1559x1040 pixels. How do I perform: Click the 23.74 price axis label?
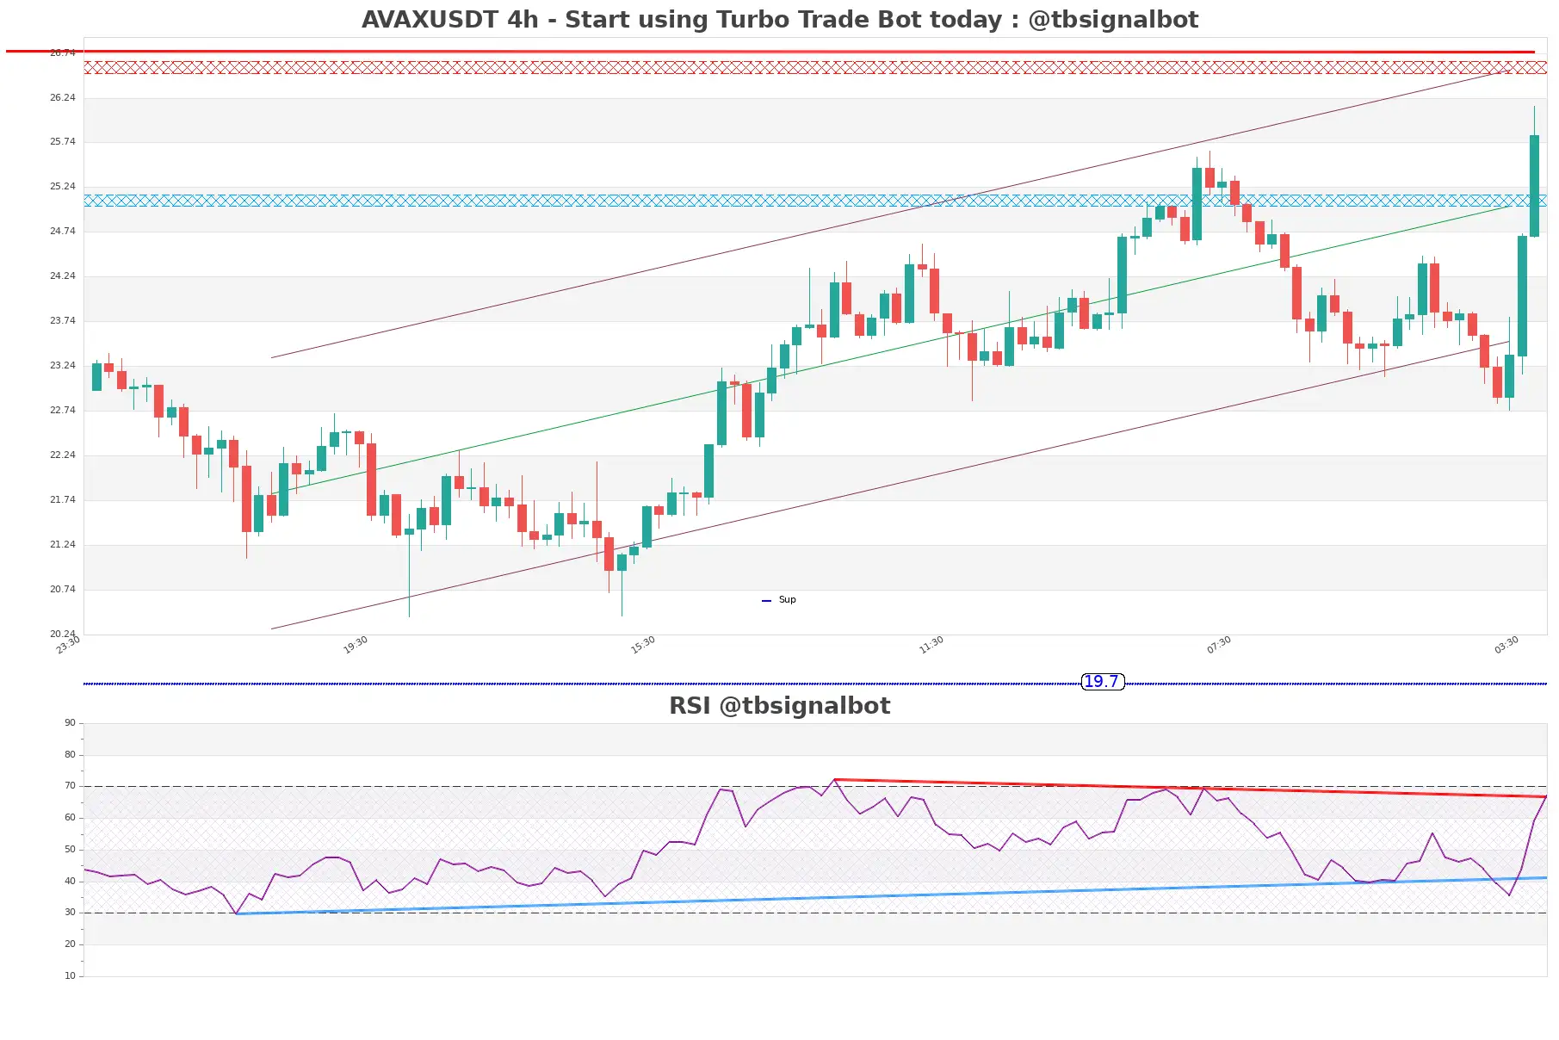(62, 321)
